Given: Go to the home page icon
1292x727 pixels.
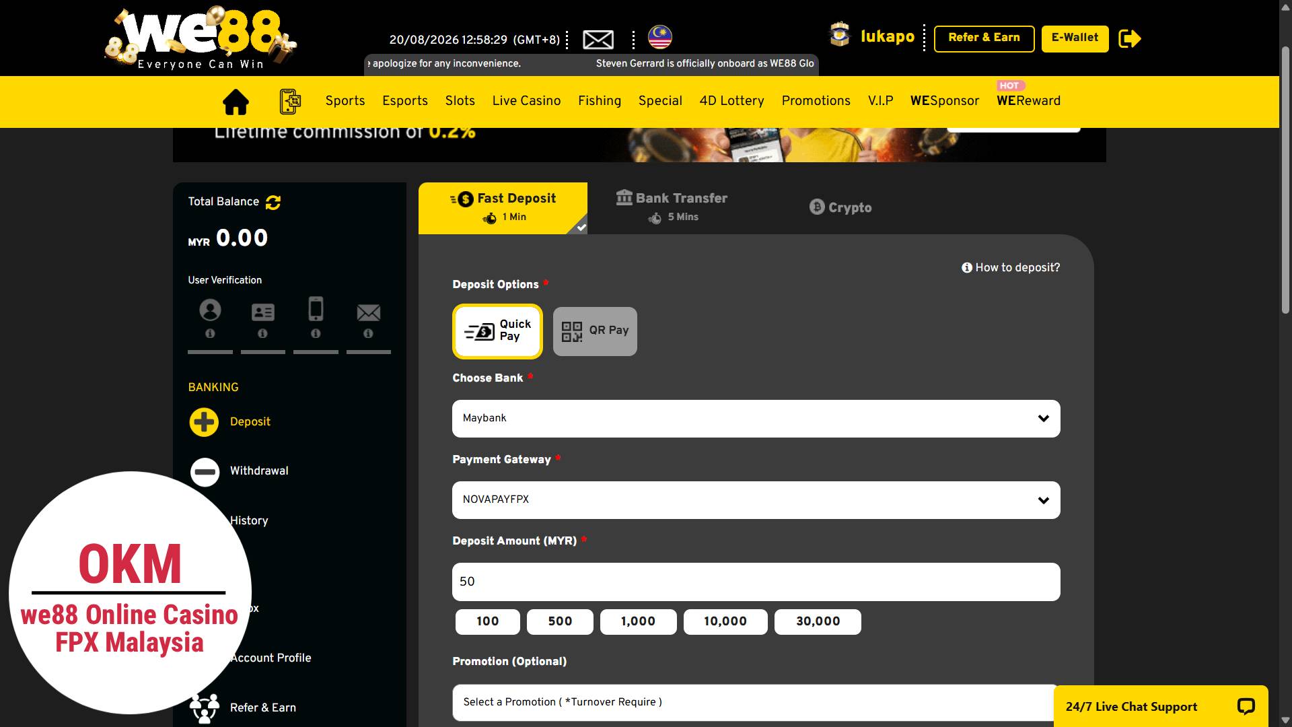Looking at the screenshot, I should coord(236,102).
